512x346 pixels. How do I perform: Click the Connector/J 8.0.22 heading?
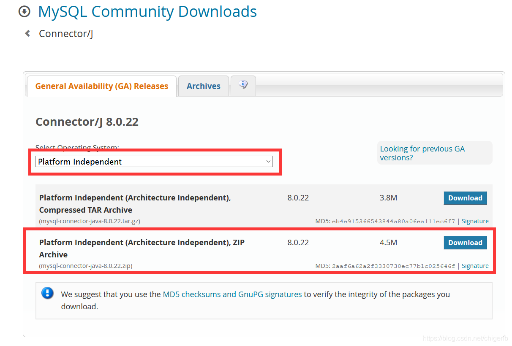pyautogui.click(x=87, y=122)
